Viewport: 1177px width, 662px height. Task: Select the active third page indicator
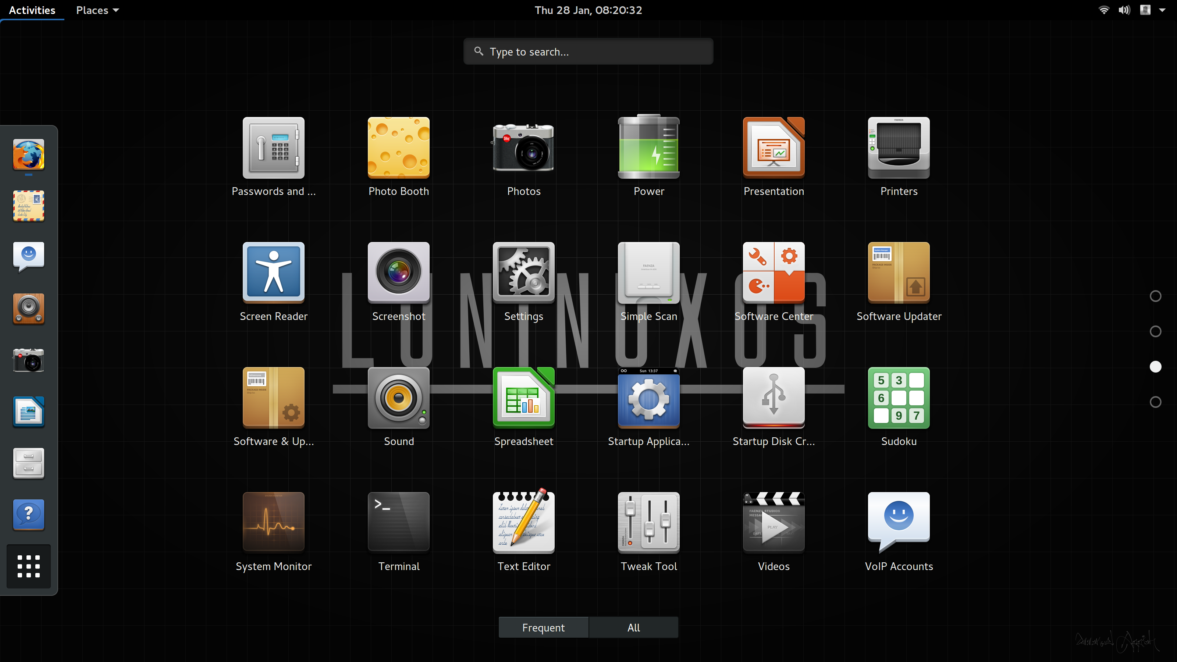pyautogui.click(x=1155, y=366)
